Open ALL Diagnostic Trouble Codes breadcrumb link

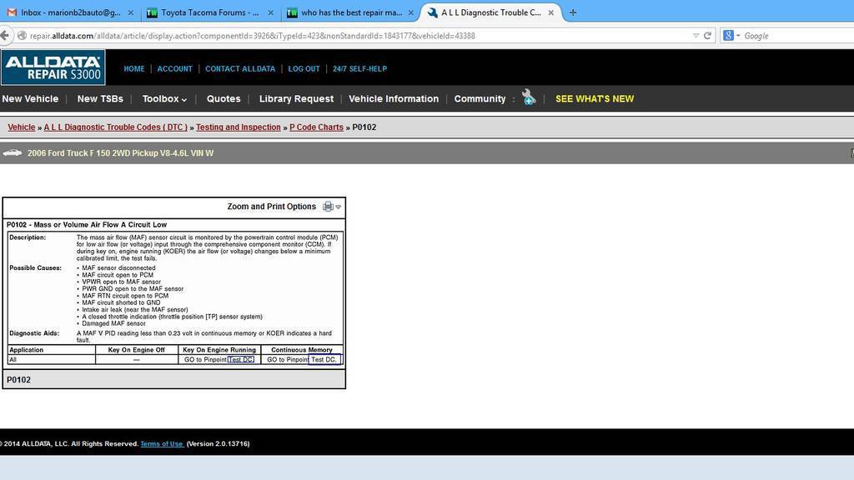pos(115,127)
